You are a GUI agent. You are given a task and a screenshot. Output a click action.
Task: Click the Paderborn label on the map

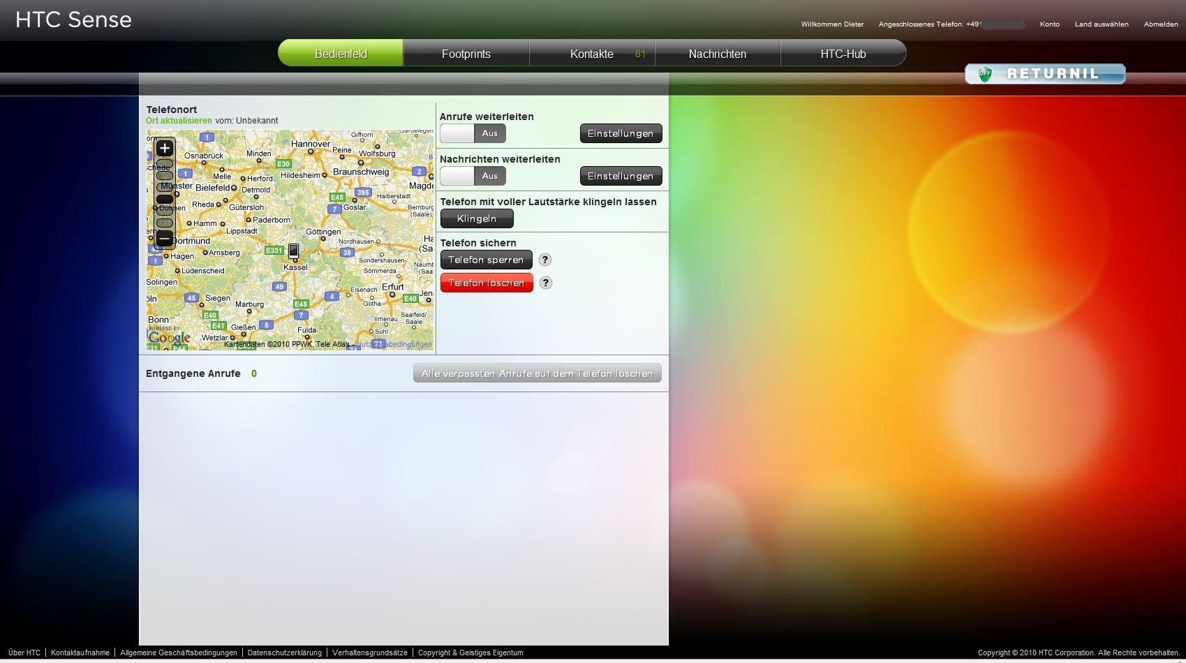coord(272,220)
